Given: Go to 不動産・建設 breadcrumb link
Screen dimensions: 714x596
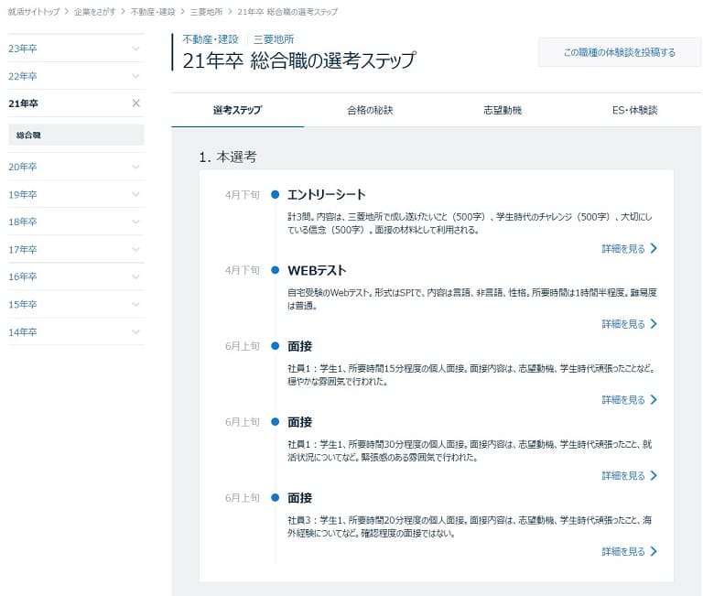Looking at the screenshot, I should (153, 12).
